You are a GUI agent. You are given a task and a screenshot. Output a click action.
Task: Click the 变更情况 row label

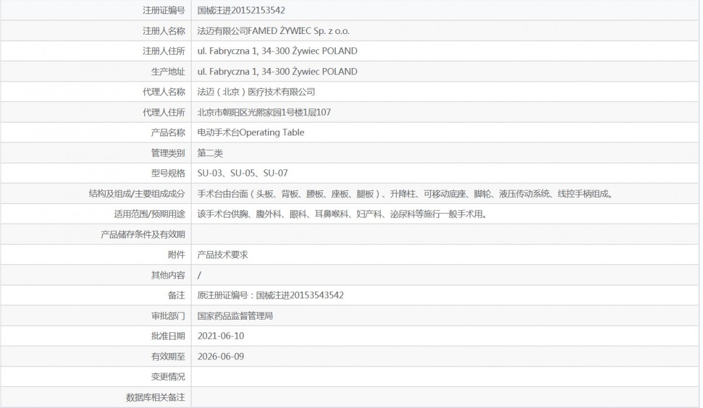click(168, 377)
